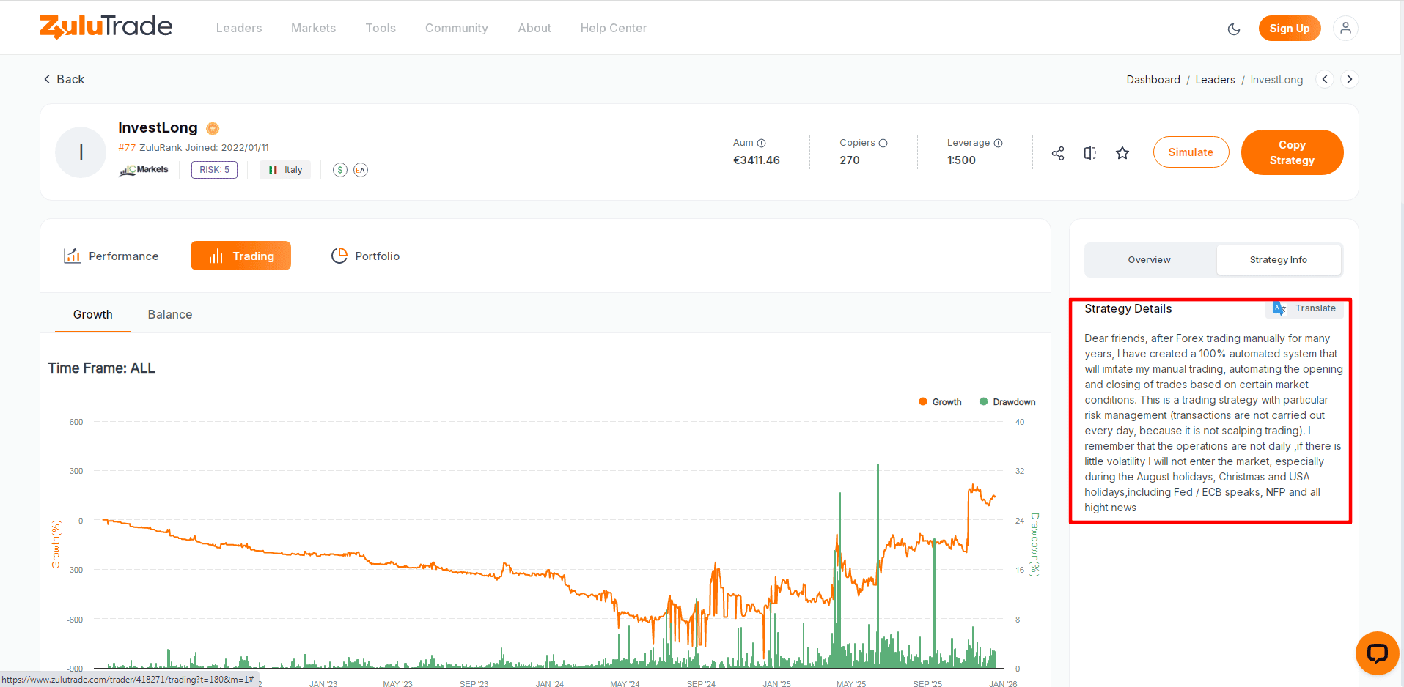The height and width of the screenshot is (687, 1404).
Task: Go to next leader chevron
Action: click(x=1349, y=79)
